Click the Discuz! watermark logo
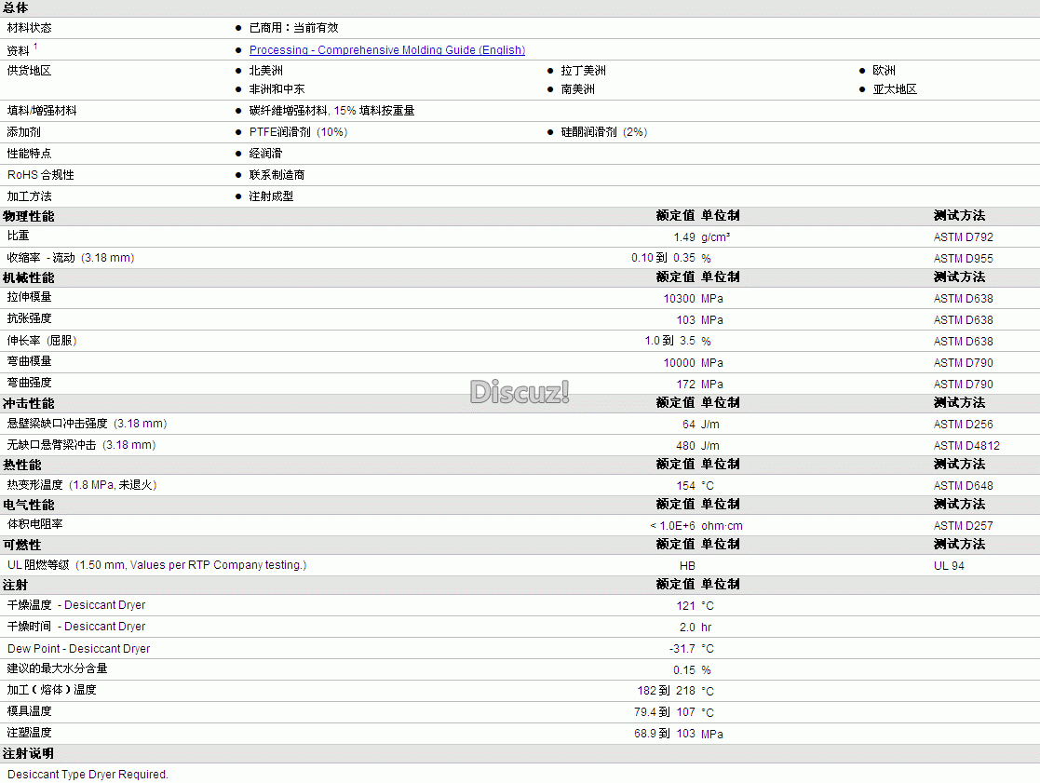Image resolution: width=1040 pixels, height=783 pixels. [519, 392]
